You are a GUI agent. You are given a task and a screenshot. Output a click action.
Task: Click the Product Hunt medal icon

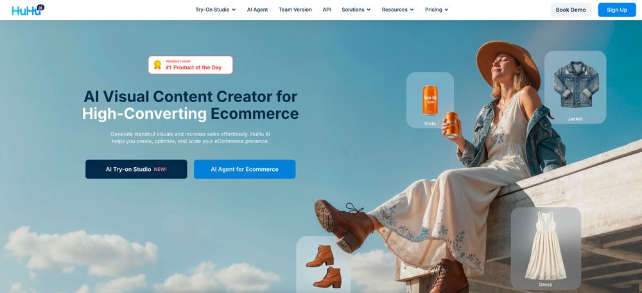click(157, 65)
